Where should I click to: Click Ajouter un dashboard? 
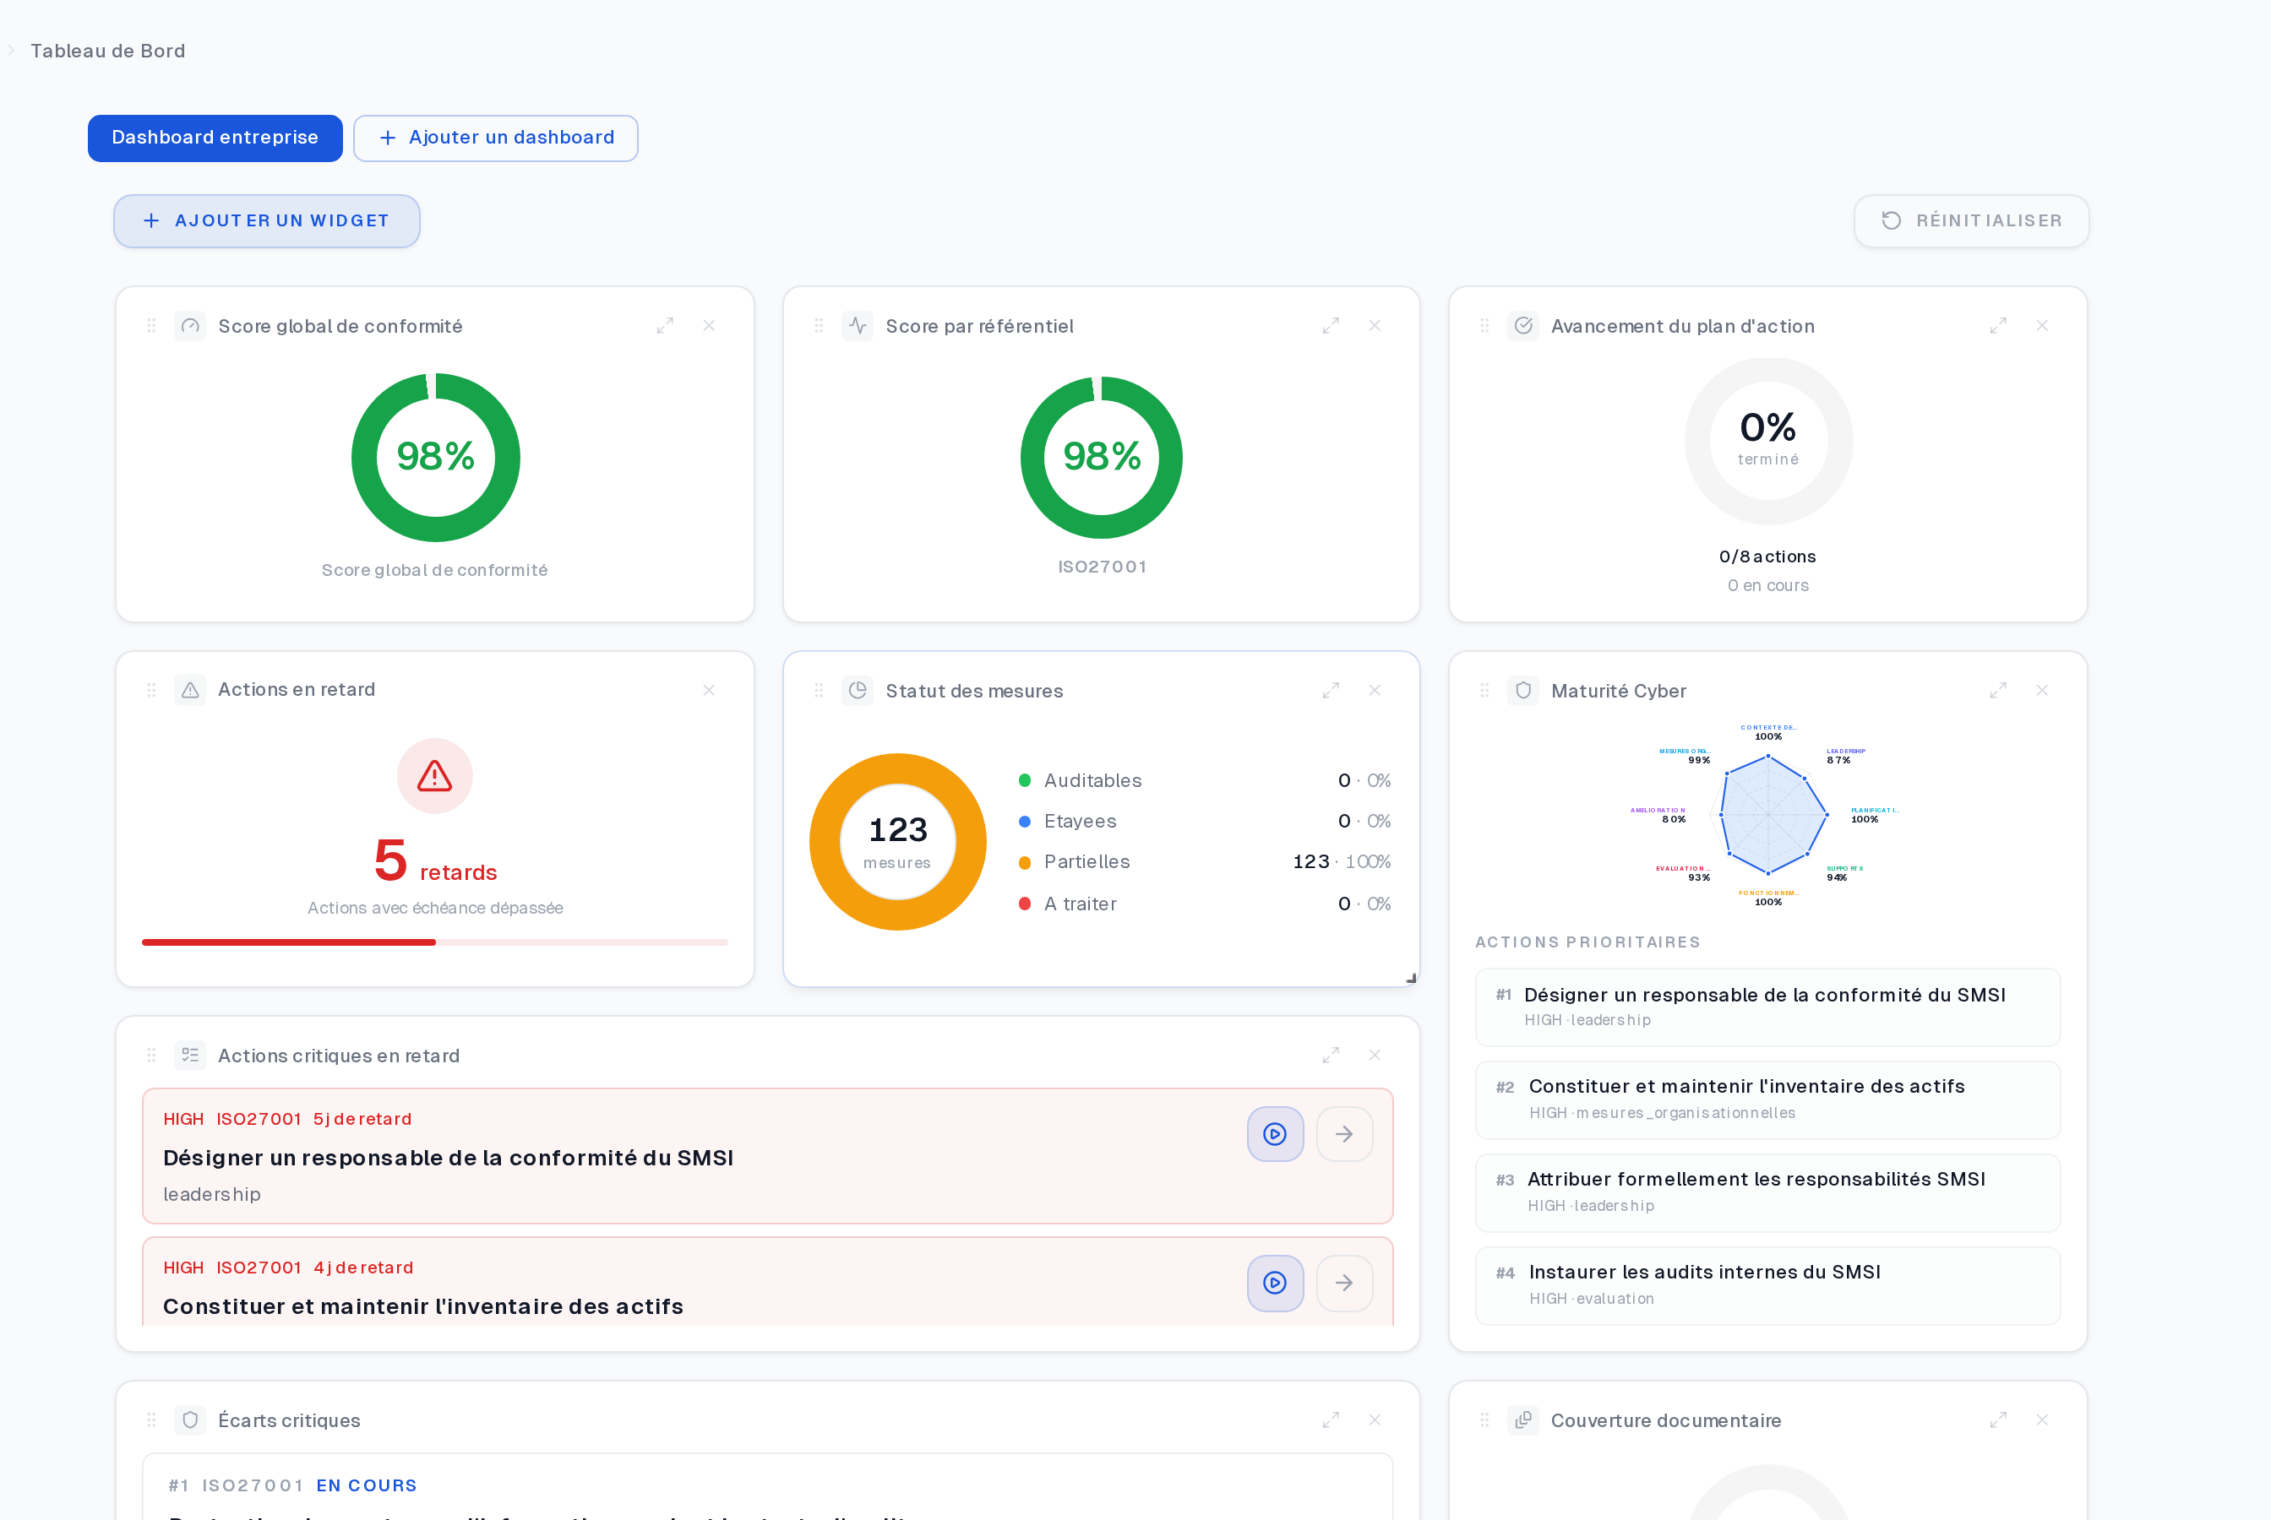coord(495,138)
